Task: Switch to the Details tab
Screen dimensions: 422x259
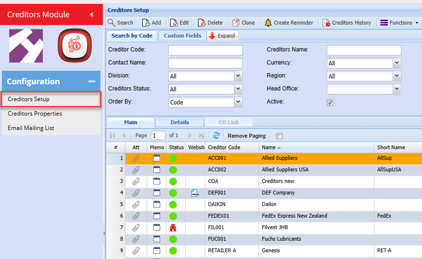Action: (179, 122)
